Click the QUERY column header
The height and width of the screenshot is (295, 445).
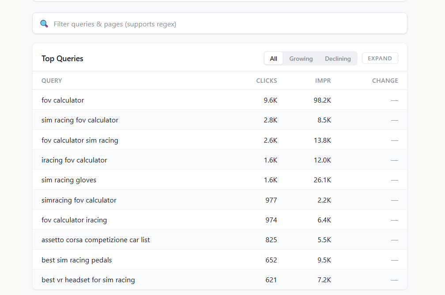tap(52, 81)
